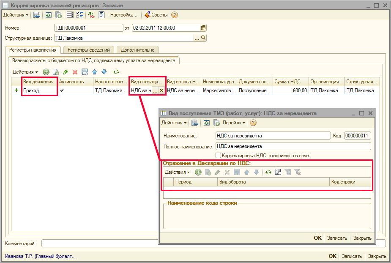Open Действия dropdown in Отражение в Декларации section
This screenshot has width=391, height=263.
pyautogui.click(x=177, y=172)
